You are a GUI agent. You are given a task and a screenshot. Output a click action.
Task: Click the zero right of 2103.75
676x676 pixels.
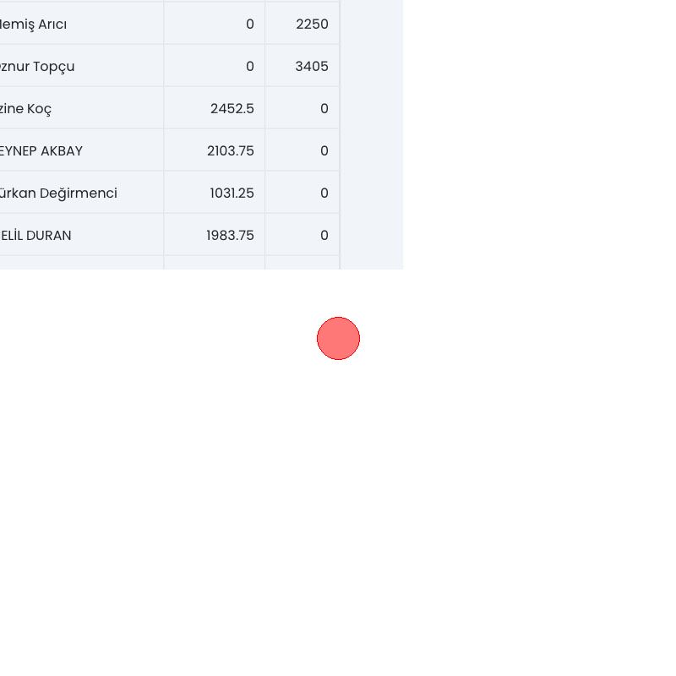click(x=324, y=151)
